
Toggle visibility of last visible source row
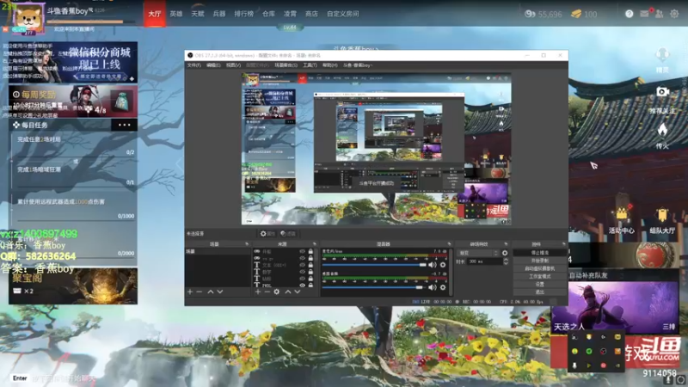point(303,286)
